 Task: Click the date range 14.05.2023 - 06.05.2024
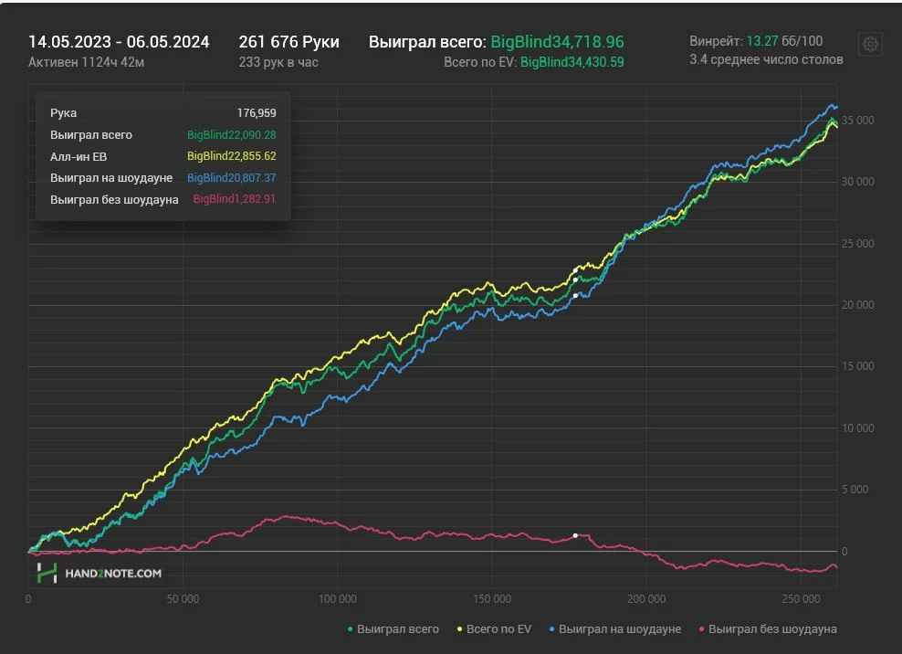(x=119, y=42)
